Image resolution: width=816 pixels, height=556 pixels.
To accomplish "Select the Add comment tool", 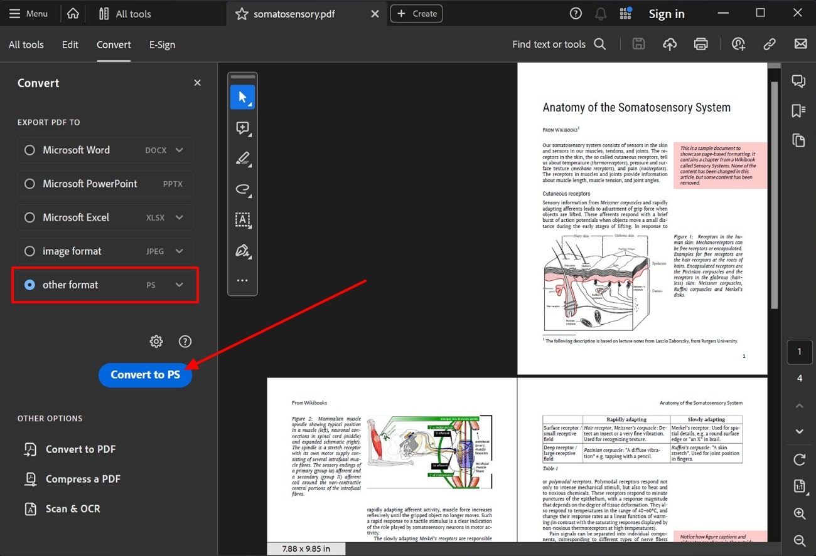I will point(242,128).
